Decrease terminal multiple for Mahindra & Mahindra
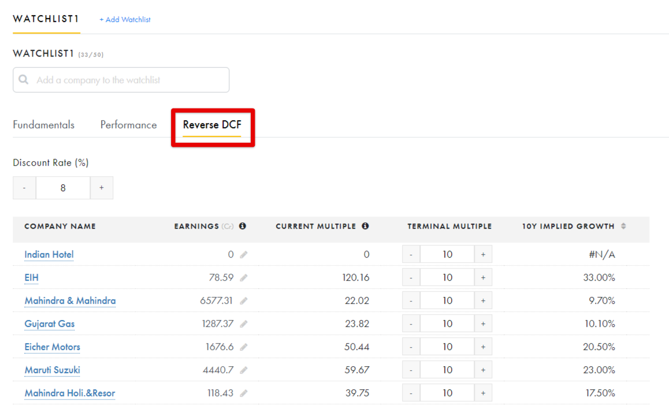Viewport: 669px width, 406px height. click(411, 301)
